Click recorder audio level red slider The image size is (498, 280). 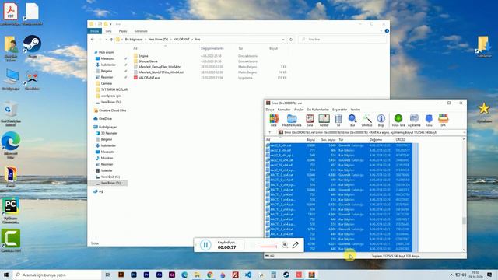click(x=268, y=247)
